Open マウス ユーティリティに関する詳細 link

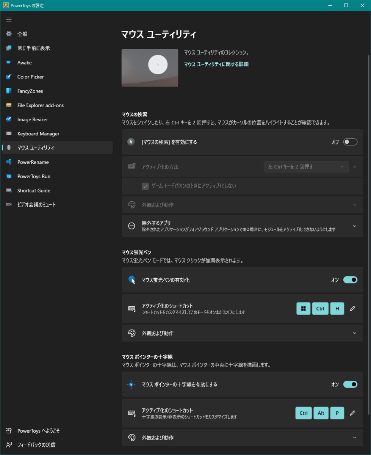click(216, 64)
